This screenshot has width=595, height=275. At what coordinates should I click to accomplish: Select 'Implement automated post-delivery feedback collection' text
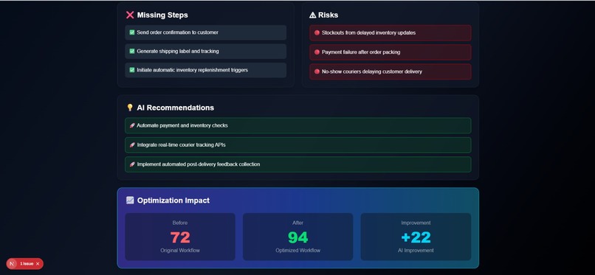(x=199, y=164)
